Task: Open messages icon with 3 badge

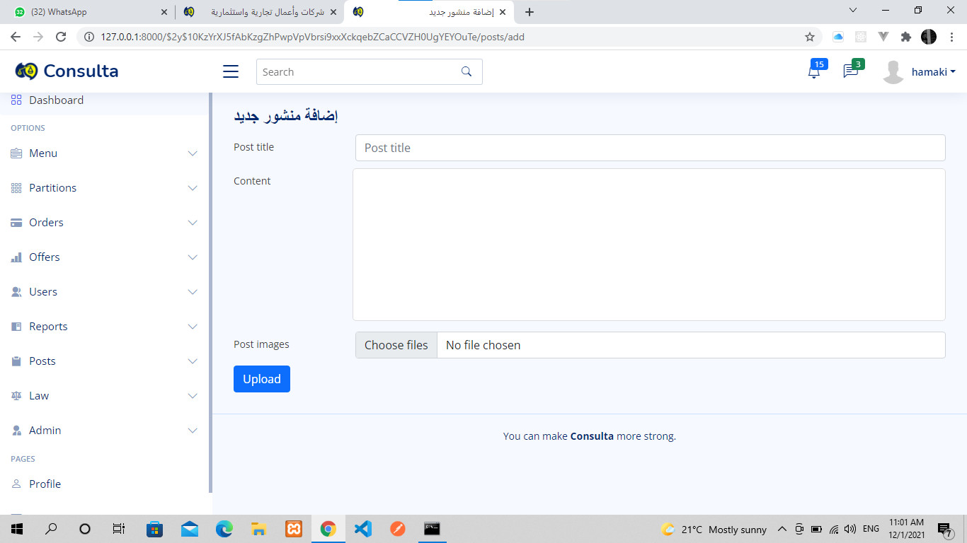Action: 850,71
